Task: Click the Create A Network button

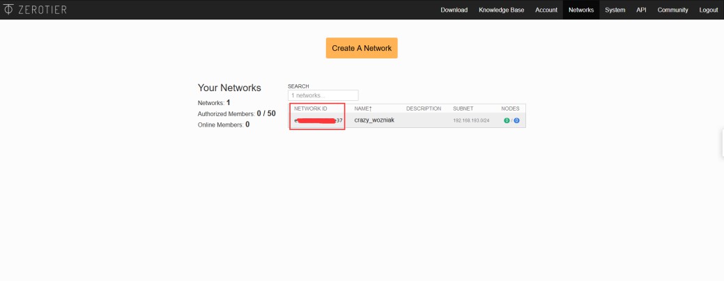Action: click(362, 48)
